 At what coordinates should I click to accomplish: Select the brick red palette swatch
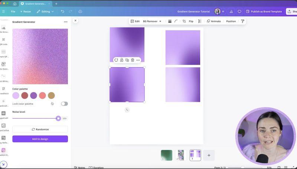tap(25, 95)
